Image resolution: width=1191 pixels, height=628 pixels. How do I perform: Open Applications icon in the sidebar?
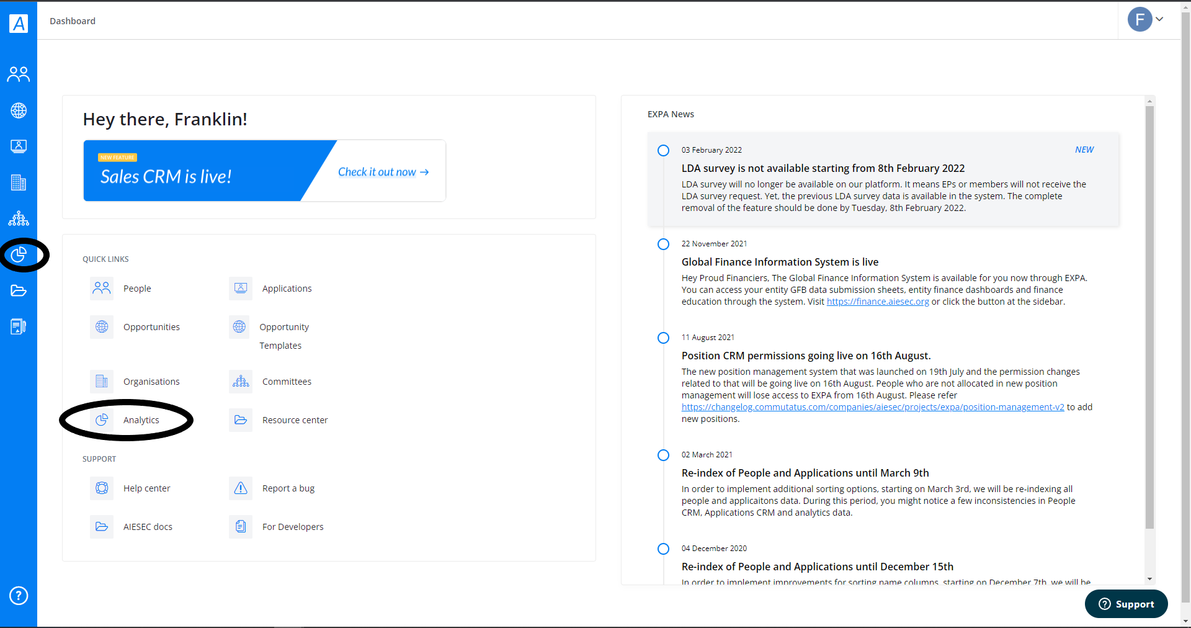[19, 146]
